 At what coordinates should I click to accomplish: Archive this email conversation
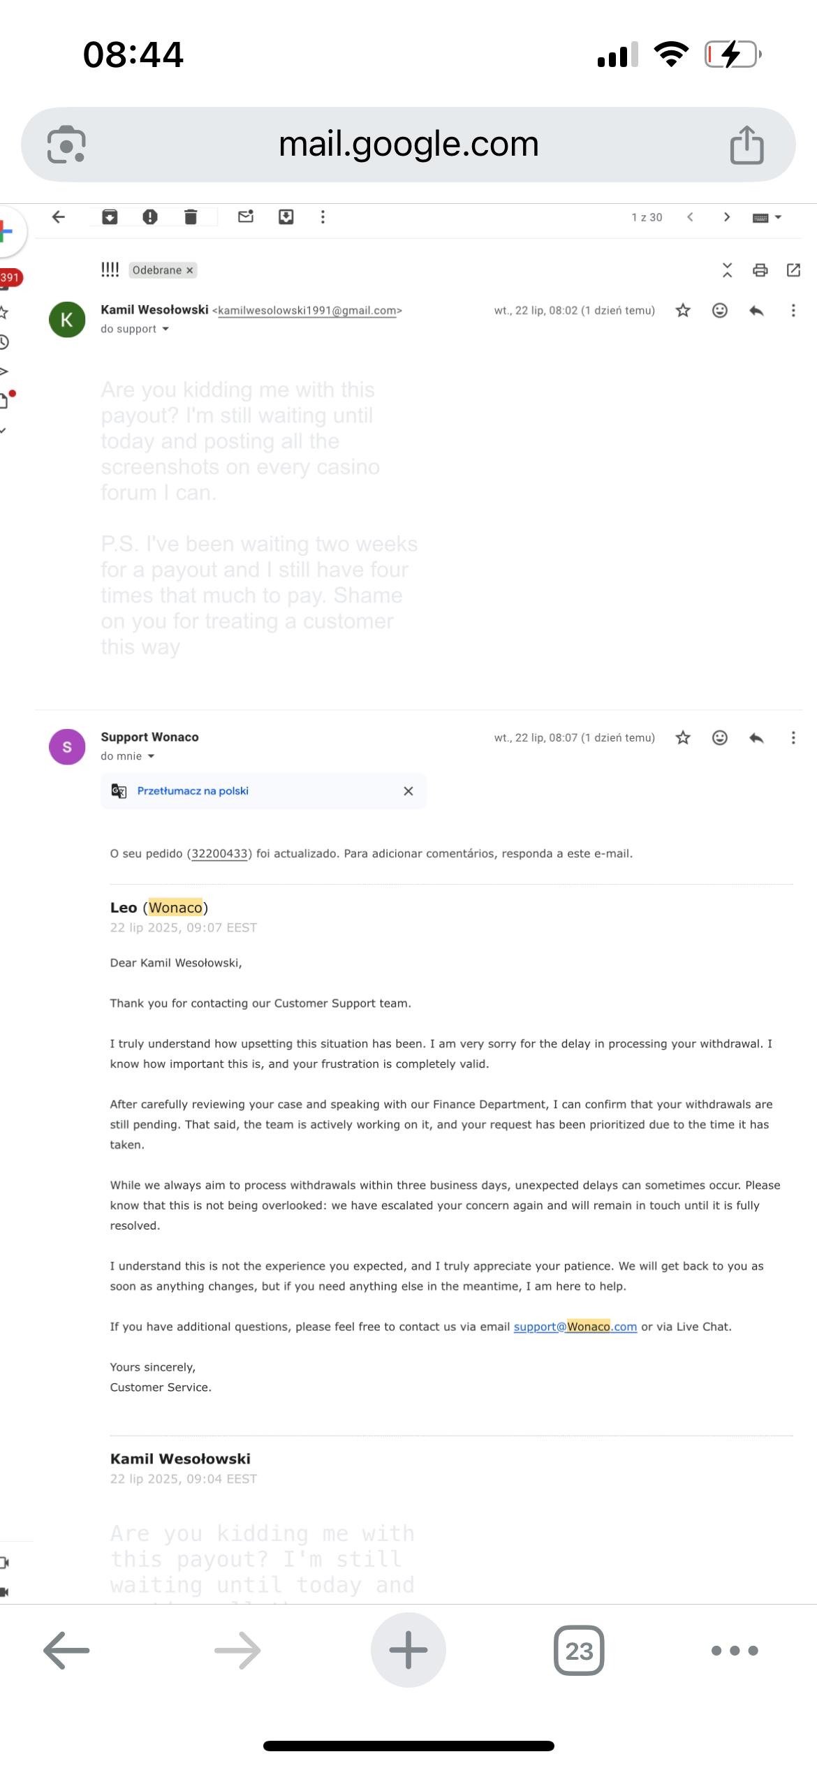point(110,217)
